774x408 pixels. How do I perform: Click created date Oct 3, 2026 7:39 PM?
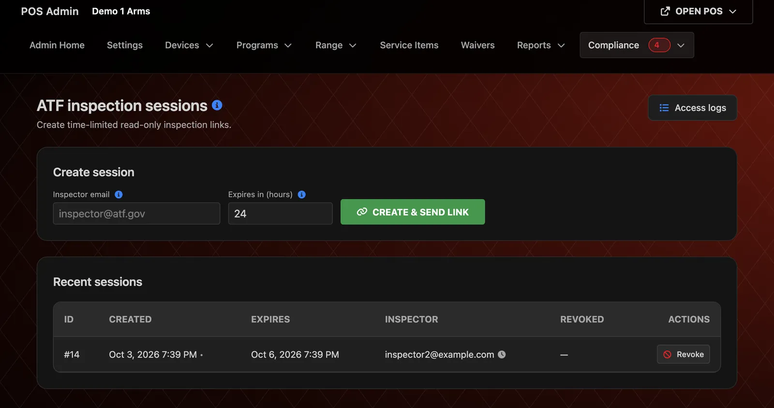coord(153,354)
